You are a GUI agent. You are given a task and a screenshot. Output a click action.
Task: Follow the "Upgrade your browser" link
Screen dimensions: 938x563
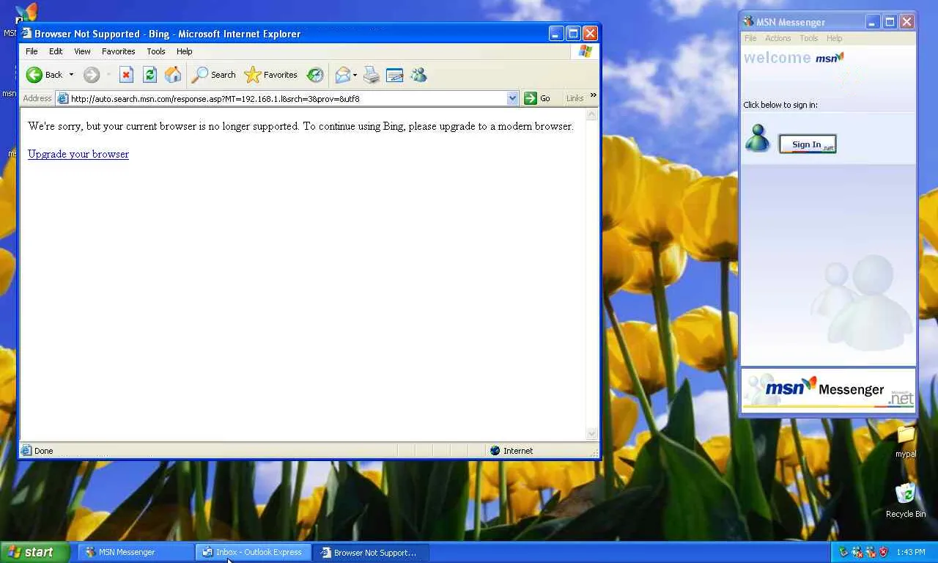78,154
